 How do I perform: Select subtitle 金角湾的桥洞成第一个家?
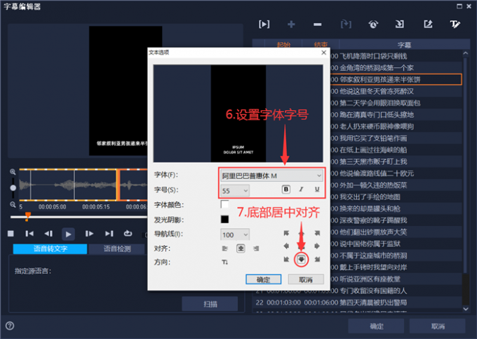point(377,67)
